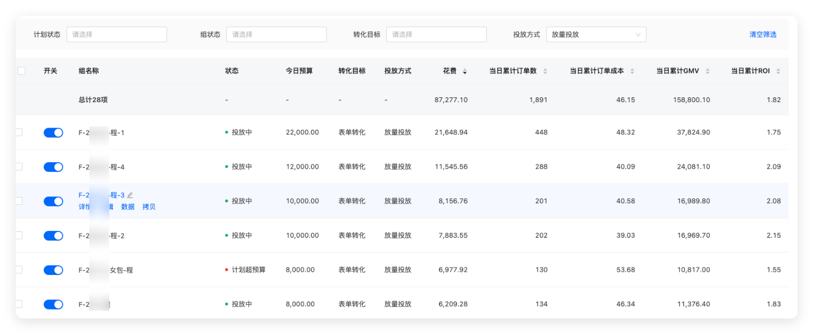The width and height of the screenshot is (813, 334).
Task: Sort by 当日累计GMV column
Action: click(x=708, y=71)
